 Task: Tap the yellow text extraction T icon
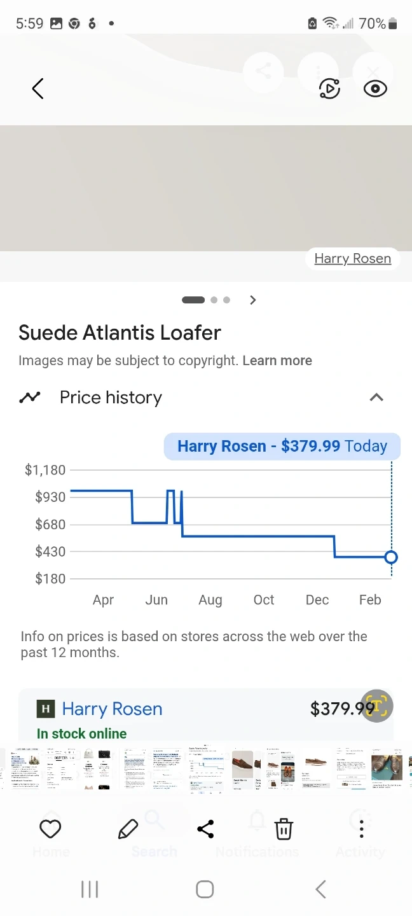(x=377, y=705)
